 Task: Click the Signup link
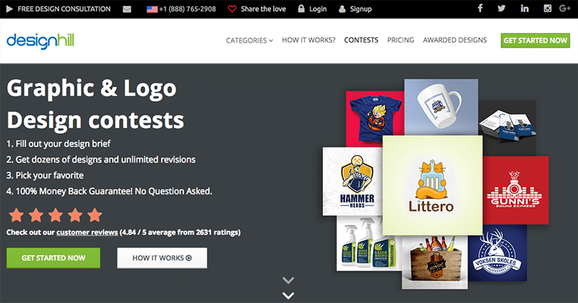361,9
